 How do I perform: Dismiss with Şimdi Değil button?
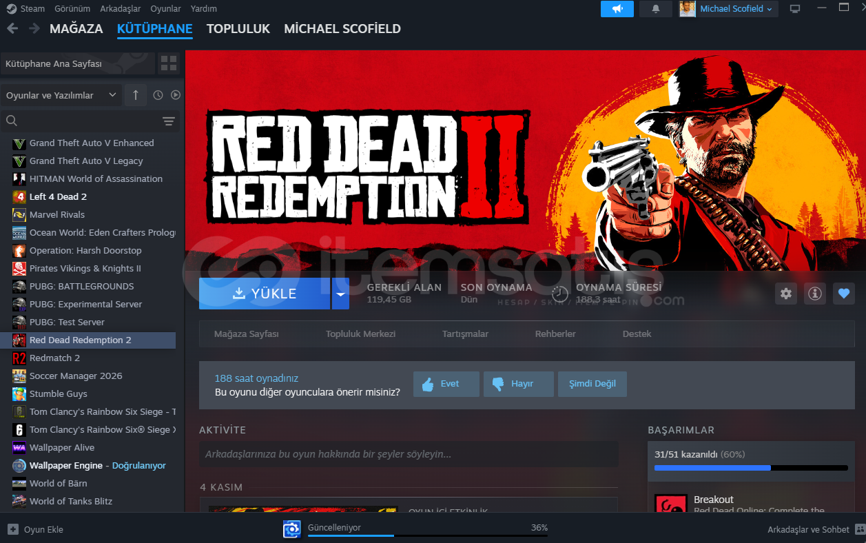pyautogui.click(x=592, y=384)
